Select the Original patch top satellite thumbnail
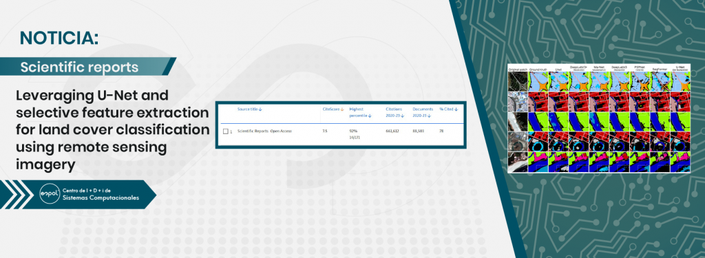This screenshot has width=705, height=258. [x=518, y=81]
